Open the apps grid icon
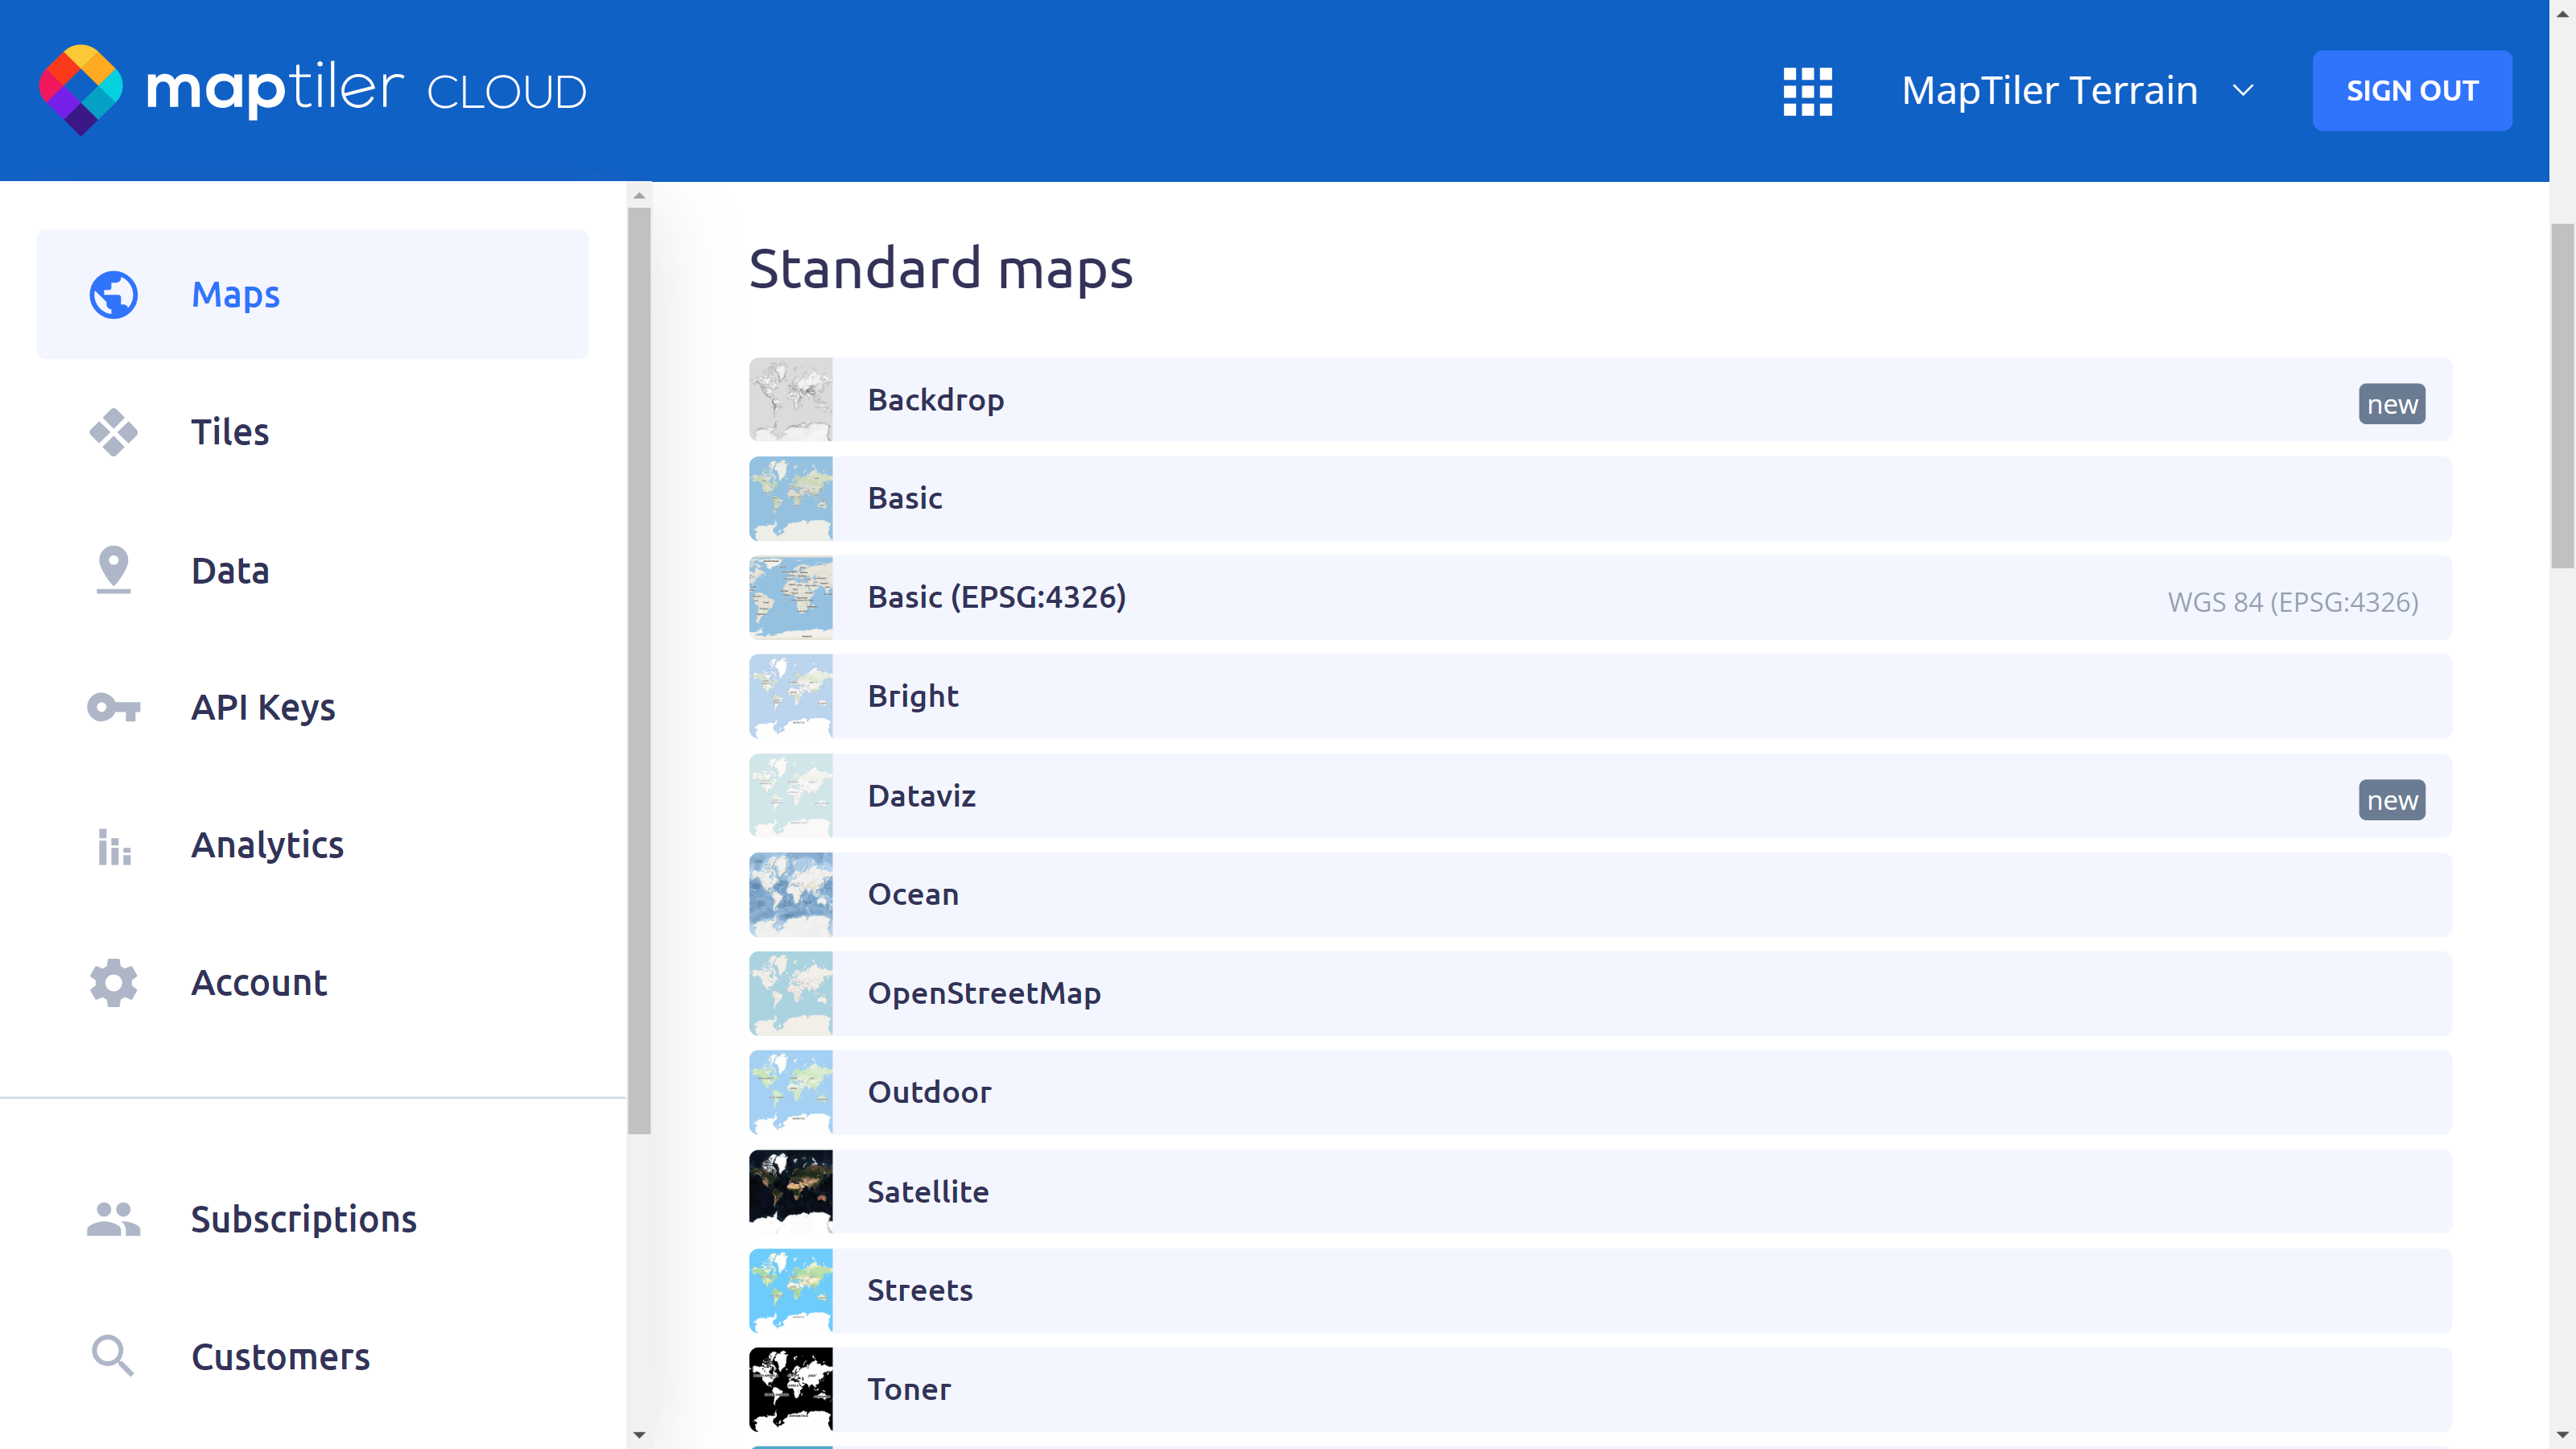 coord(1807,91)
